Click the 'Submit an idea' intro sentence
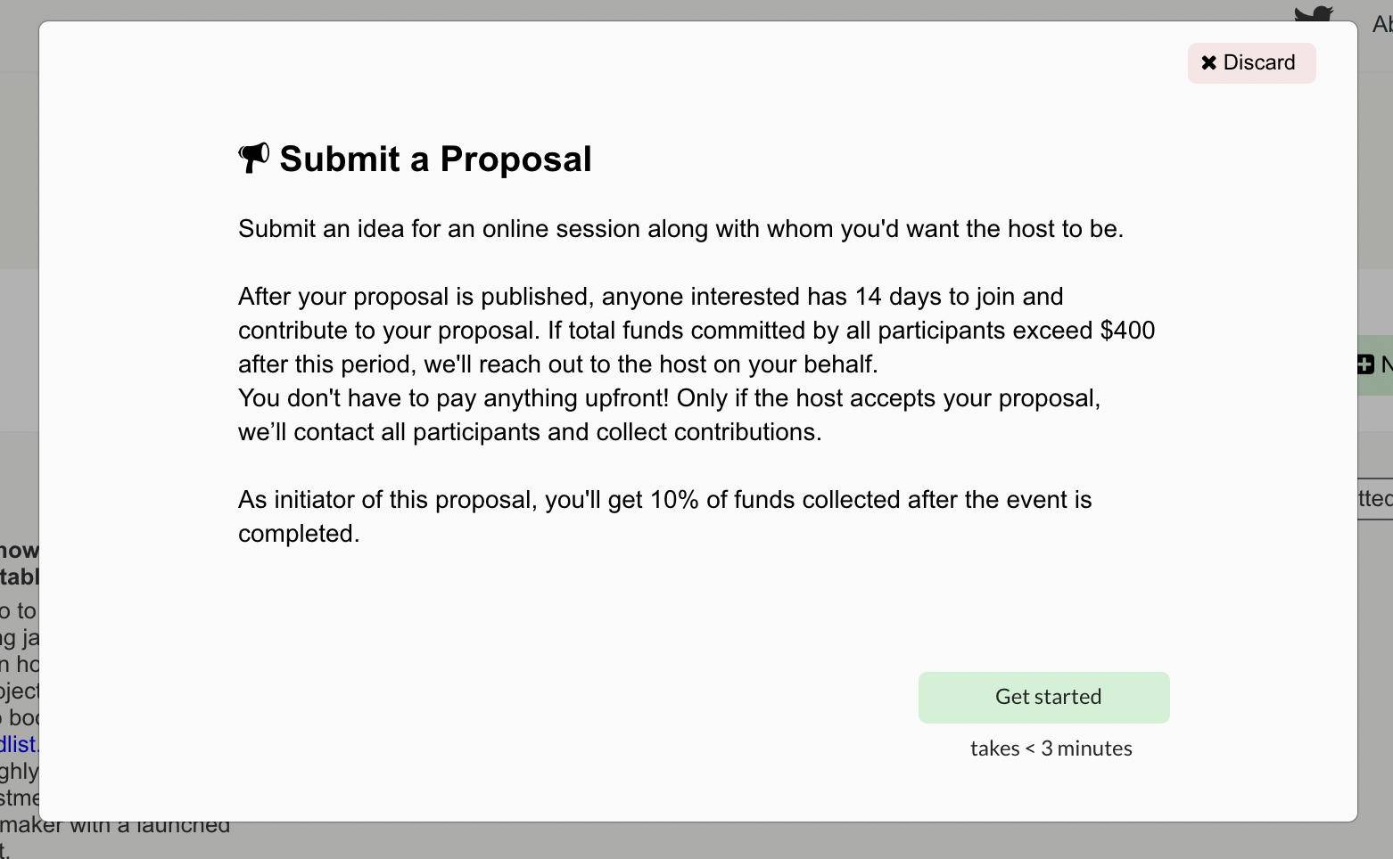Screen dimensions: 1393x859 click(x=680, y=229)
